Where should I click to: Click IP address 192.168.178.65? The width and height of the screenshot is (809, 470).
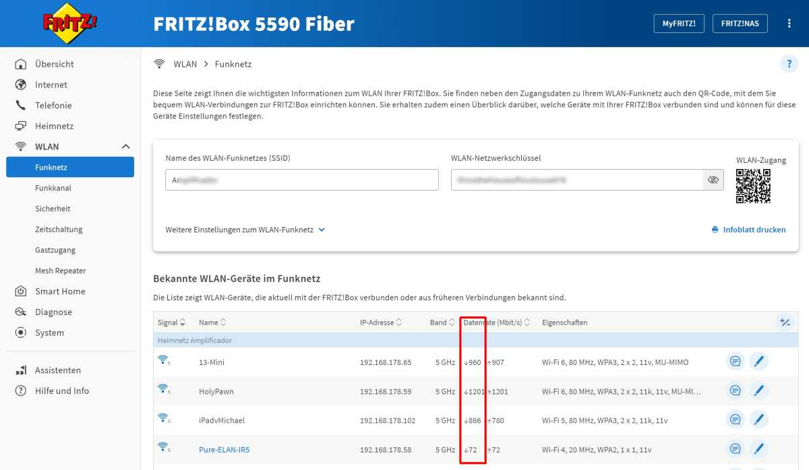(386, 362)
